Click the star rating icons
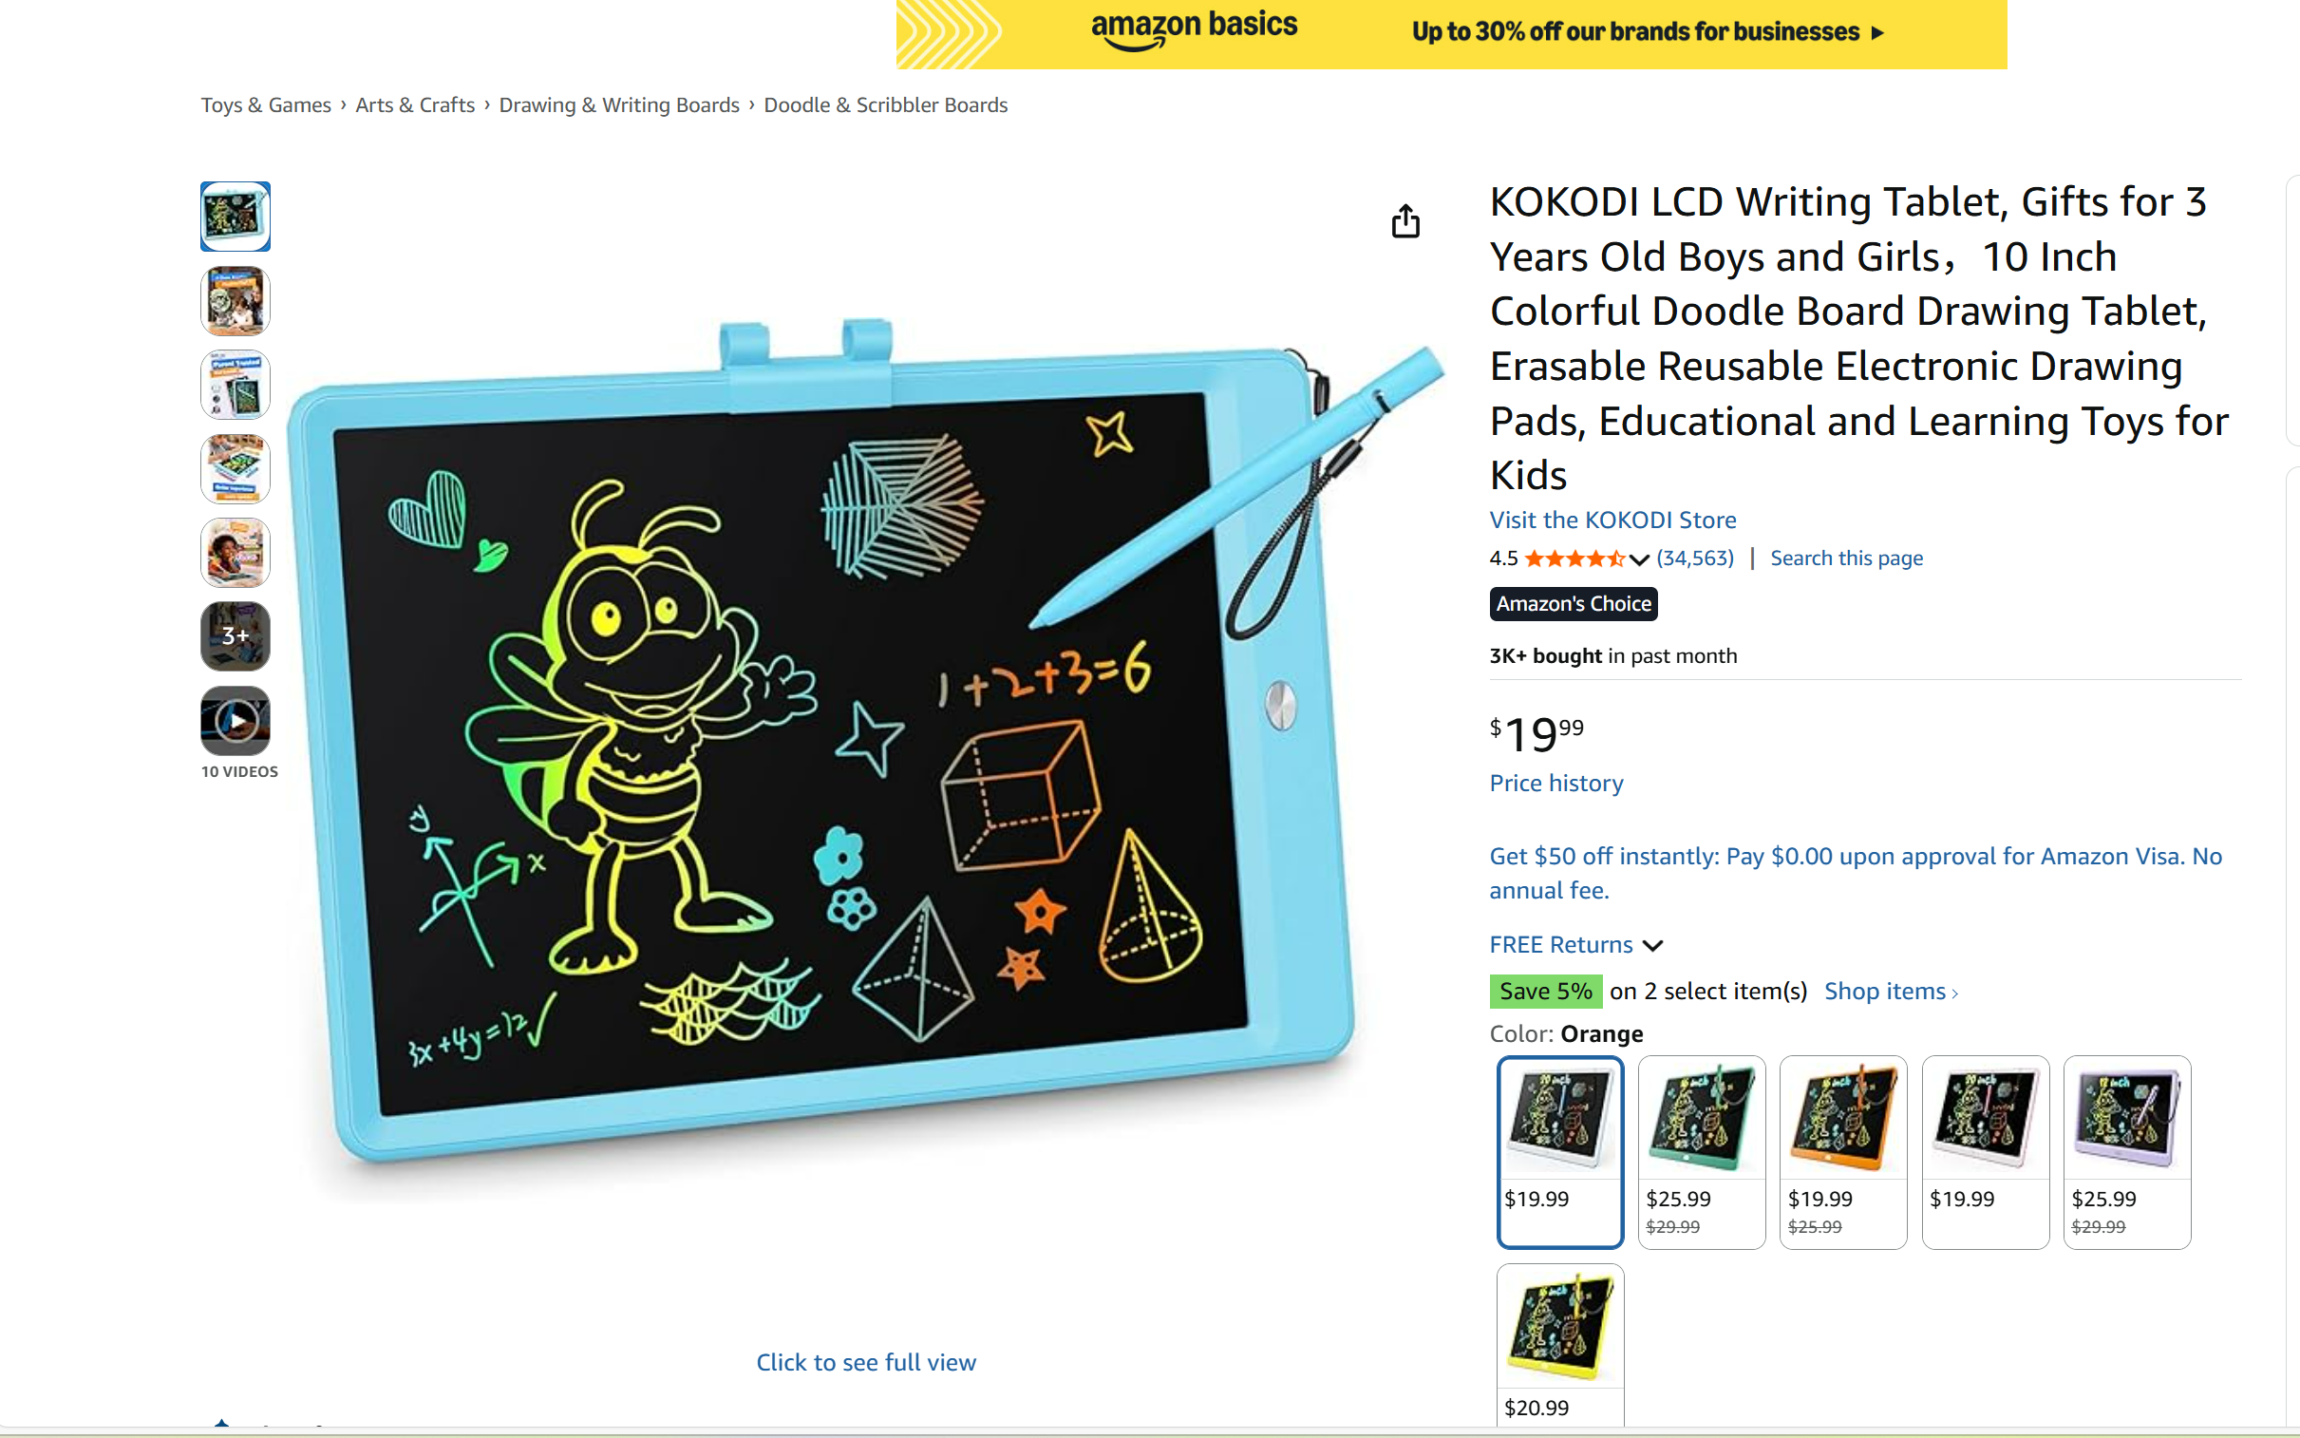This screenshot has height=1438, width=2300. click(1574, 558)
